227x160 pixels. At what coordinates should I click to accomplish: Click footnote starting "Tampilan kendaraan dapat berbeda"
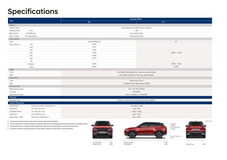click(42, 129)
